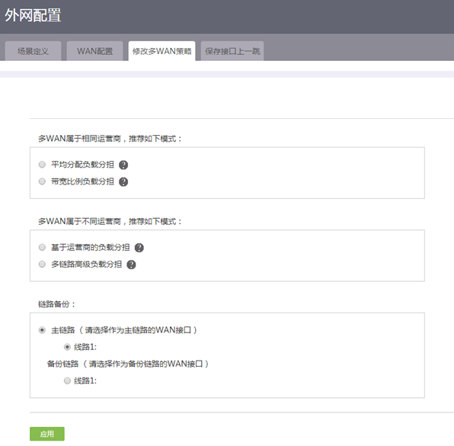Click the 带宽比例负载分担 label text

click(x=82, y=181)
